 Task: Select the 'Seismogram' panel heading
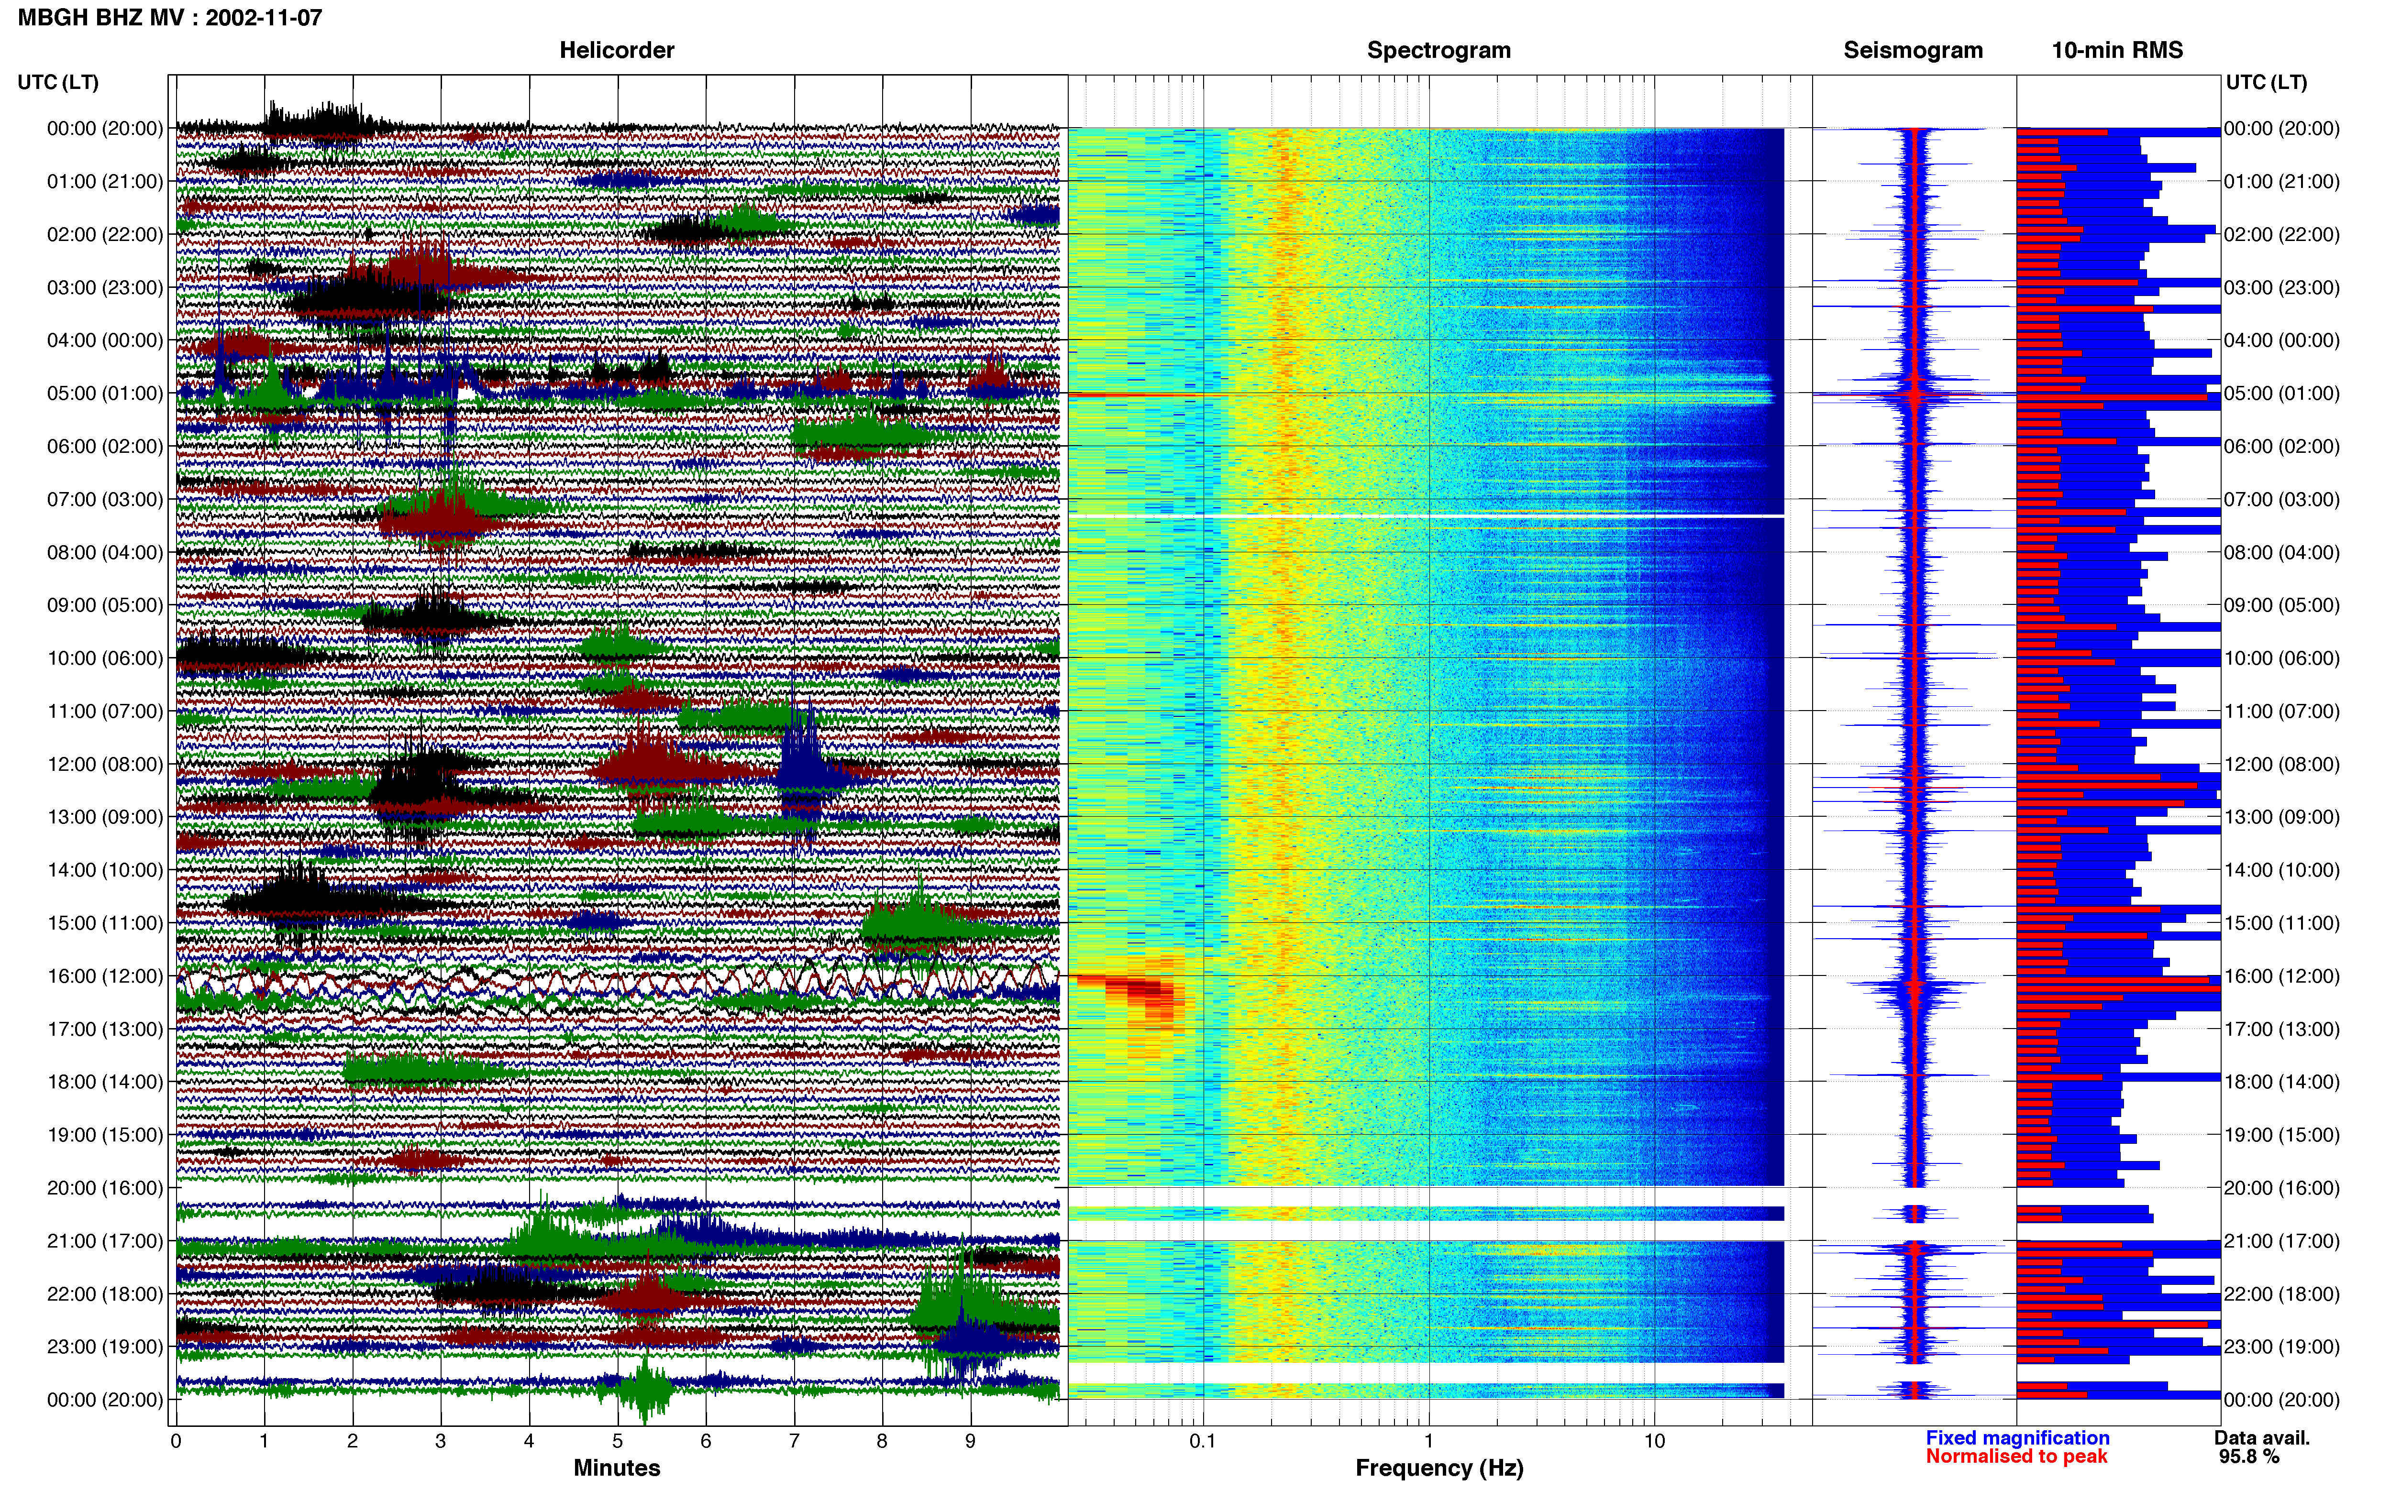point(1913,50)
